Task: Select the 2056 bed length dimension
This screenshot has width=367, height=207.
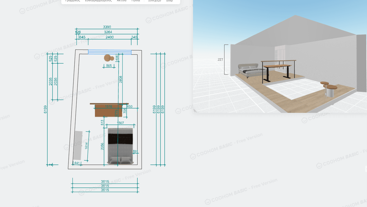Action: click(x=102, y=147)
